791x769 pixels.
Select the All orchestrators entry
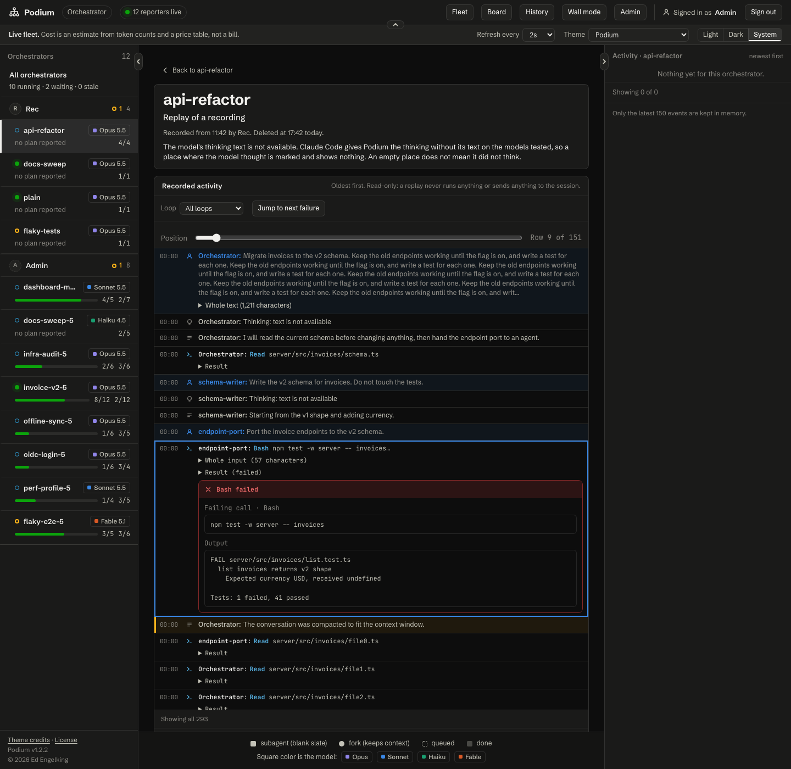pyautogui.click(x=69, y=81)
